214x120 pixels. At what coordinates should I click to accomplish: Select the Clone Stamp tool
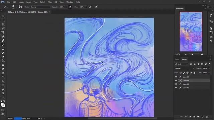(x=3, y=49)
